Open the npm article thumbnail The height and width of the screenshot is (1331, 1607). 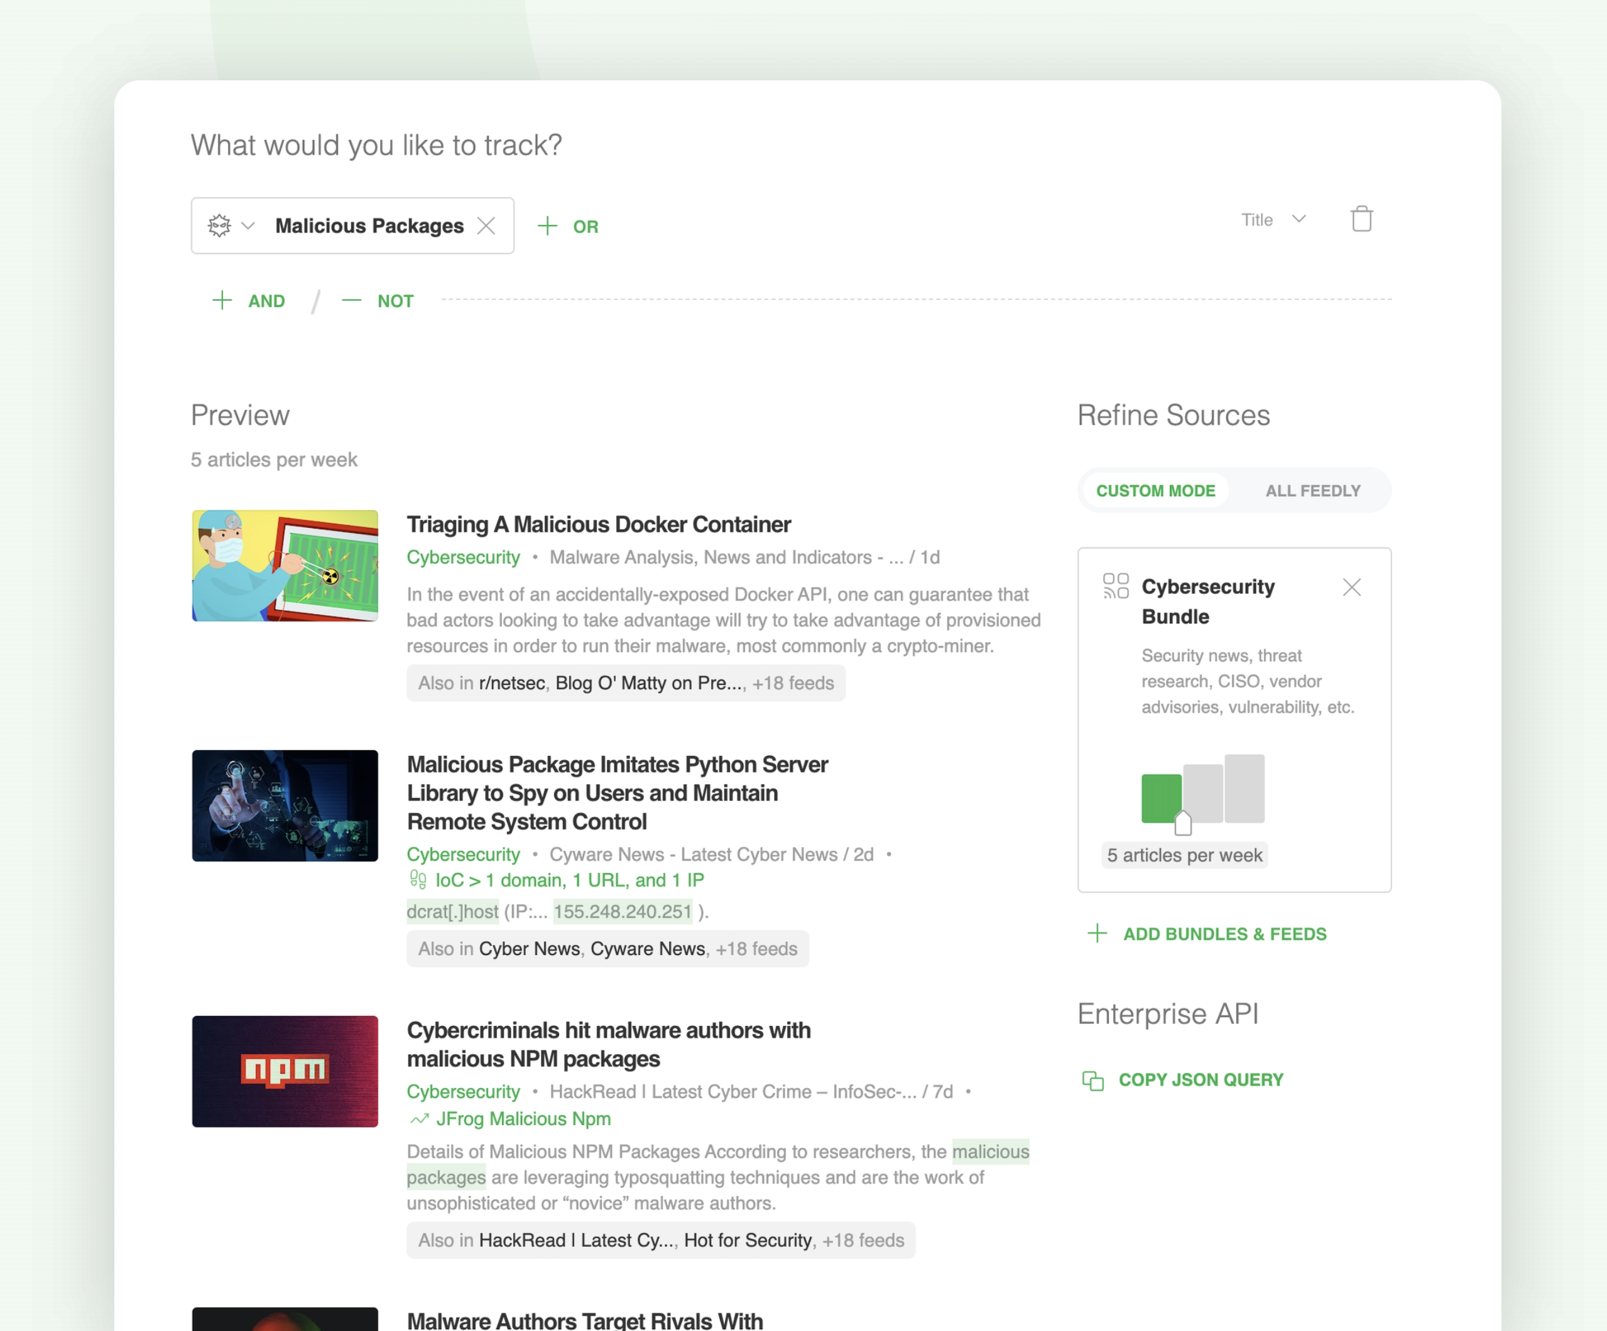(x=285, y=1071)
